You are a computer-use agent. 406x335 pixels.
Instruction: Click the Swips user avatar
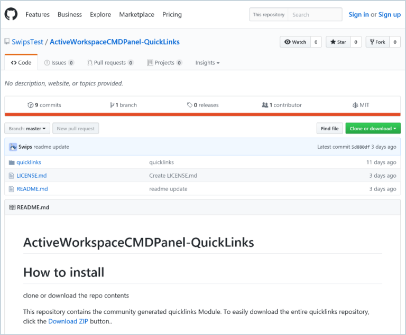click(13, 147)
